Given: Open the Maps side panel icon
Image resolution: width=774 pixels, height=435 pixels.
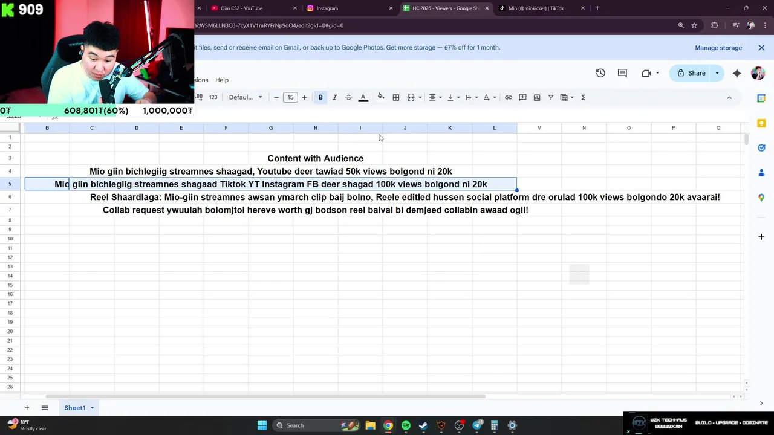Looking at the screenshot, I should [x=761, y=198].
